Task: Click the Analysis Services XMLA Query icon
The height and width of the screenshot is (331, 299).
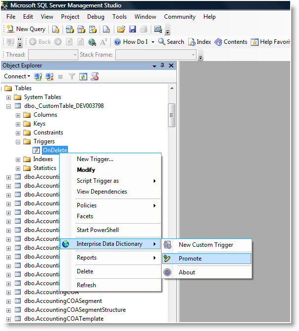Action: point(93,29)
